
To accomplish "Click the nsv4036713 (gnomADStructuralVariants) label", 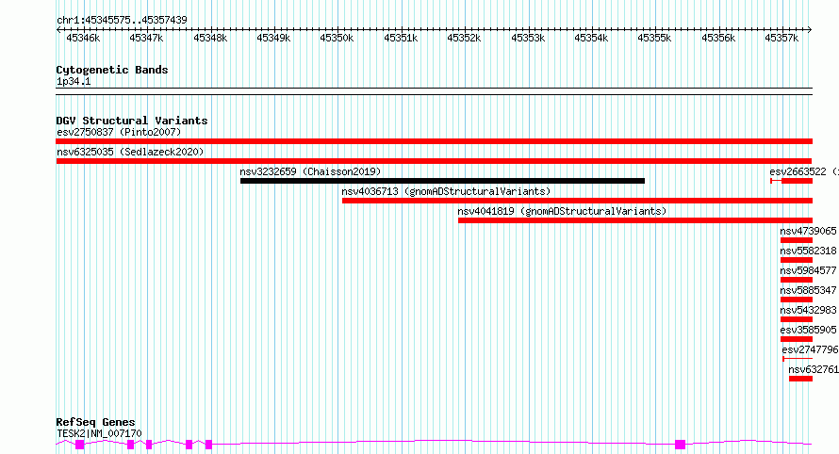I will pyautogui.click(x=446, y=191).
